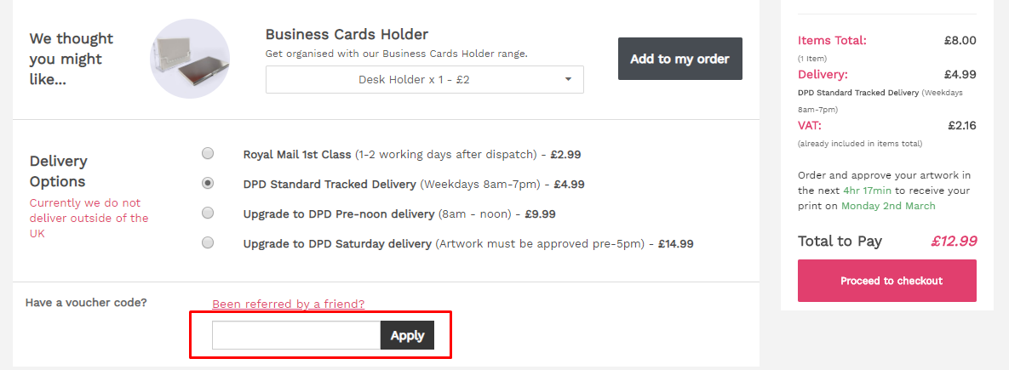Click the VAT label in order summary
Screen dimensions: 1009x370
coord(810,126)
